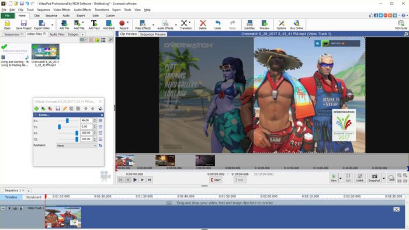Screen dimensions: 409x230
Task: Click the crossfade icon on Video Track 1
Action: 397,209
